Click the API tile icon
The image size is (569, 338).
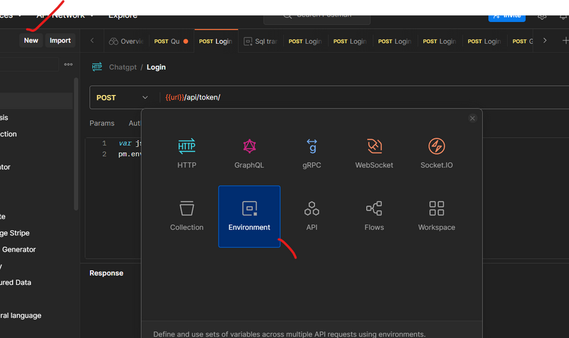pyautogui.click(x=312, y=209)
